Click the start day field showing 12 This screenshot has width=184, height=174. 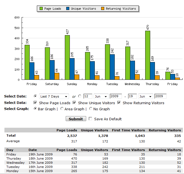(x=88, y=96)
